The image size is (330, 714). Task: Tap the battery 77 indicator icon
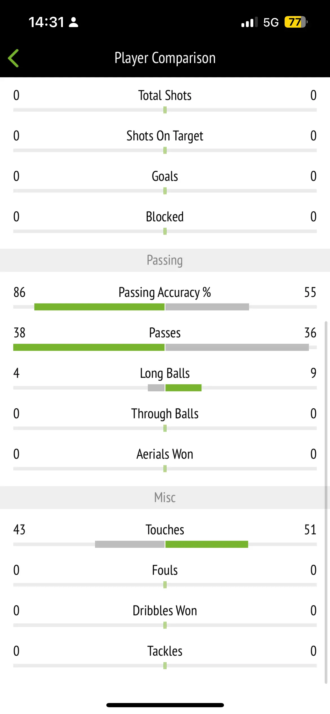[x=296, y=22]
